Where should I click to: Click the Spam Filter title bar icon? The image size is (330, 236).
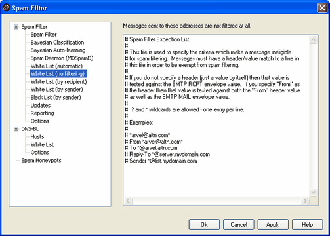coord(6,8)
